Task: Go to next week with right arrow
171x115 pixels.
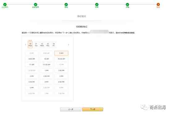Action: coord(68,45)
